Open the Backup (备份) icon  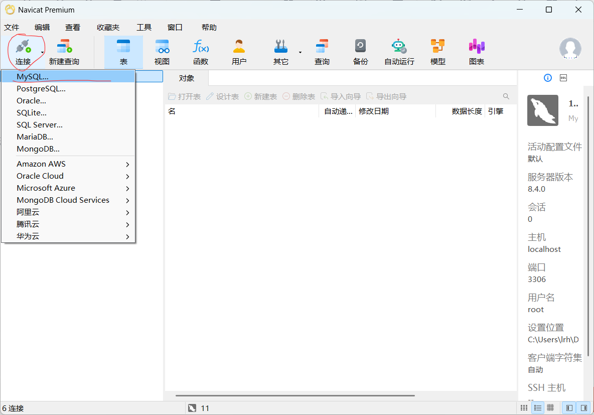coord(361,52)
